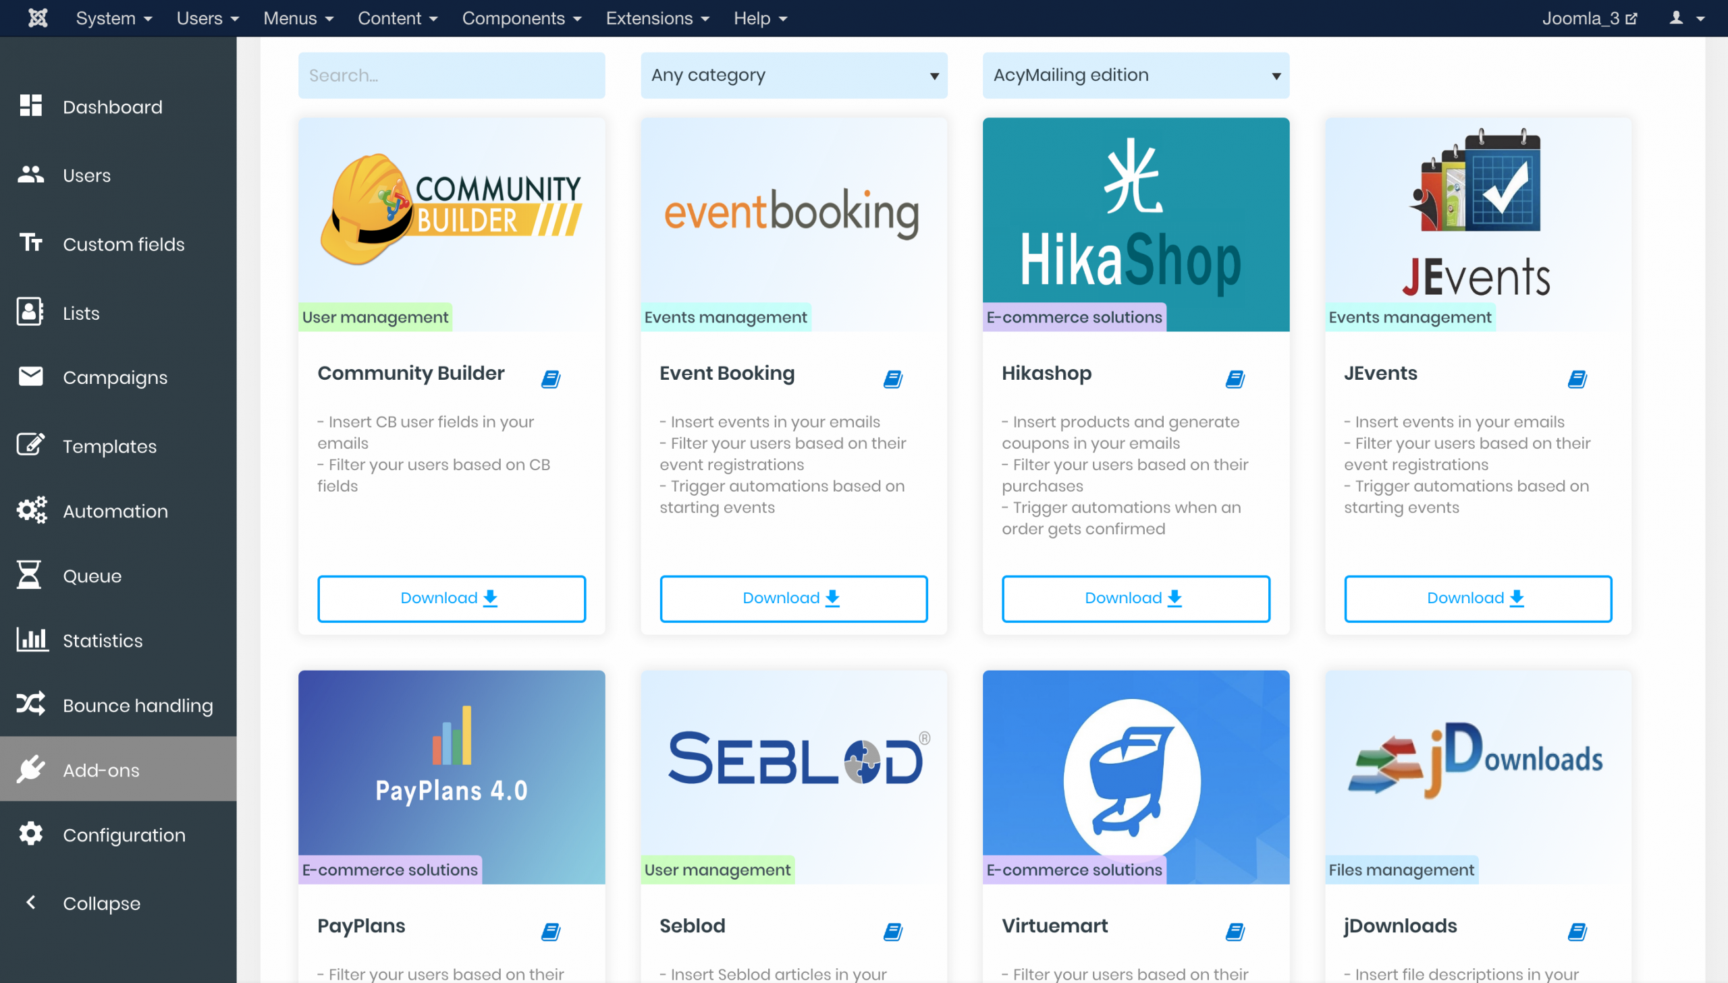
Task: Open Configuration sidebar item
Action: click(124, 835)
